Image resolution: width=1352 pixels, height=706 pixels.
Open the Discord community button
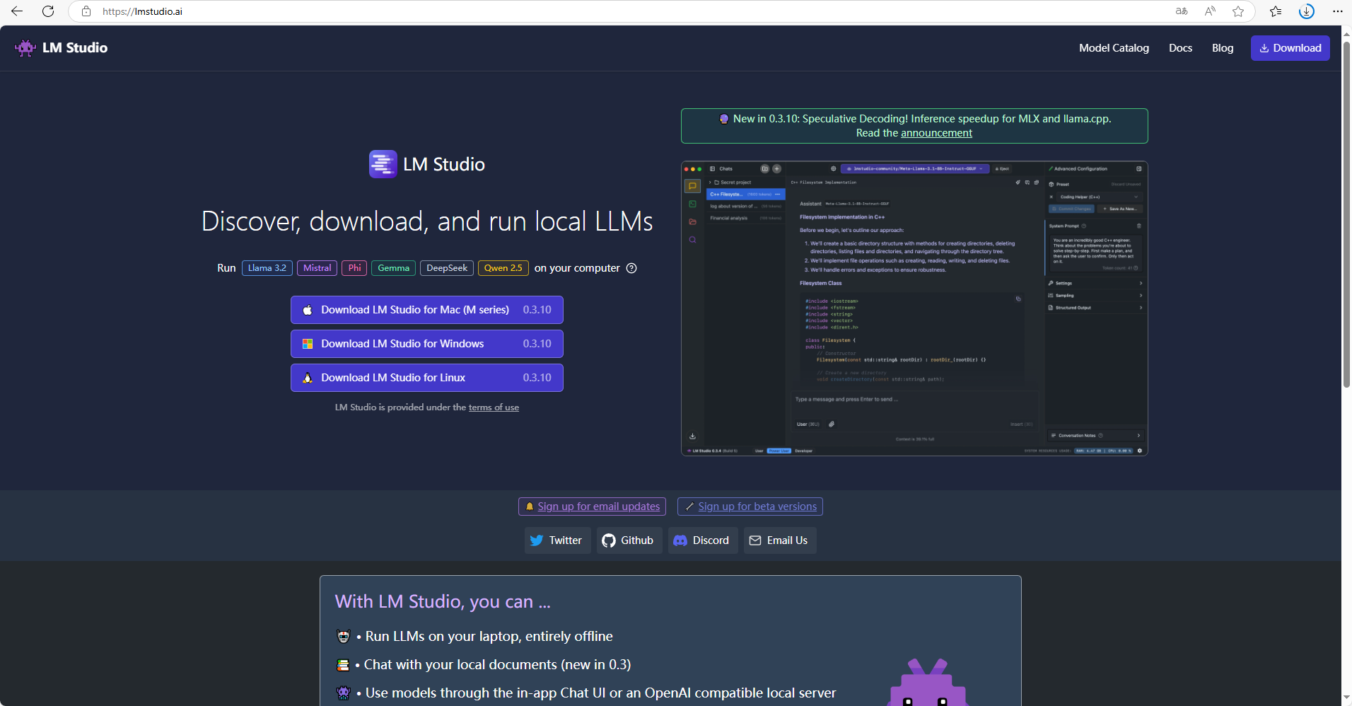click(702, 540)
